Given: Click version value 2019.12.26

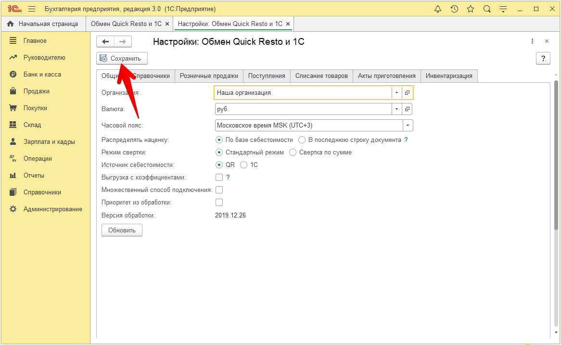Looking at the screenshot, I should [230, 216].
